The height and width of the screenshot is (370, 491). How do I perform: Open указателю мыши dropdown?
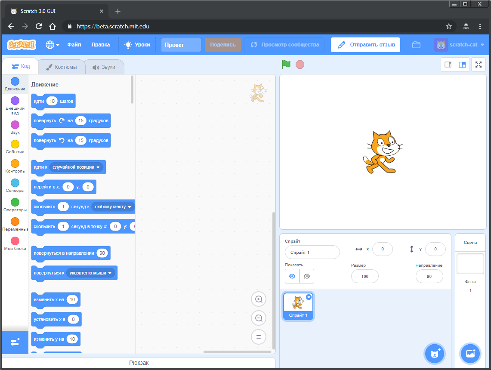[x=90, y=273]
